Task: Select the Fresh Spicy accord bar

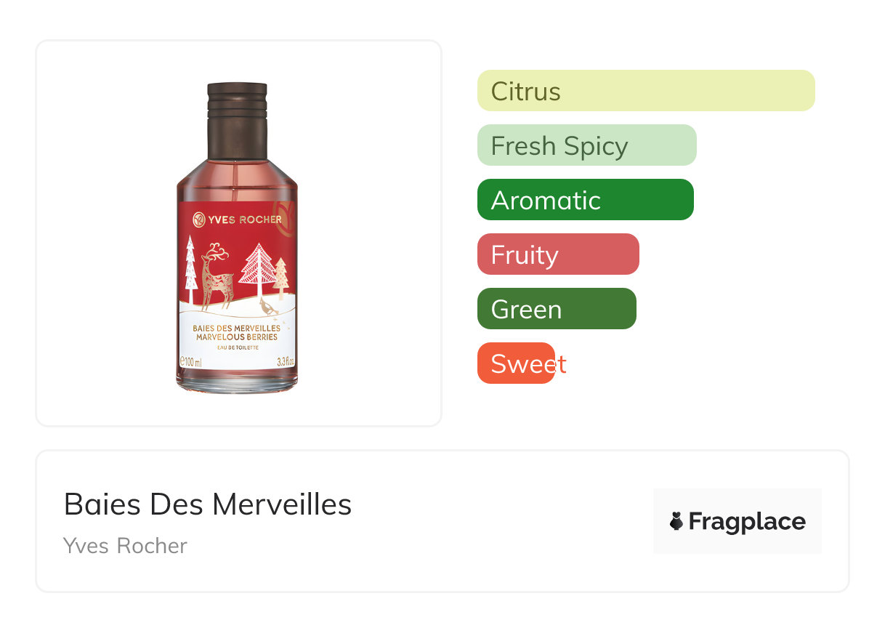Action: pyautogui.click(x=586, y=145)
